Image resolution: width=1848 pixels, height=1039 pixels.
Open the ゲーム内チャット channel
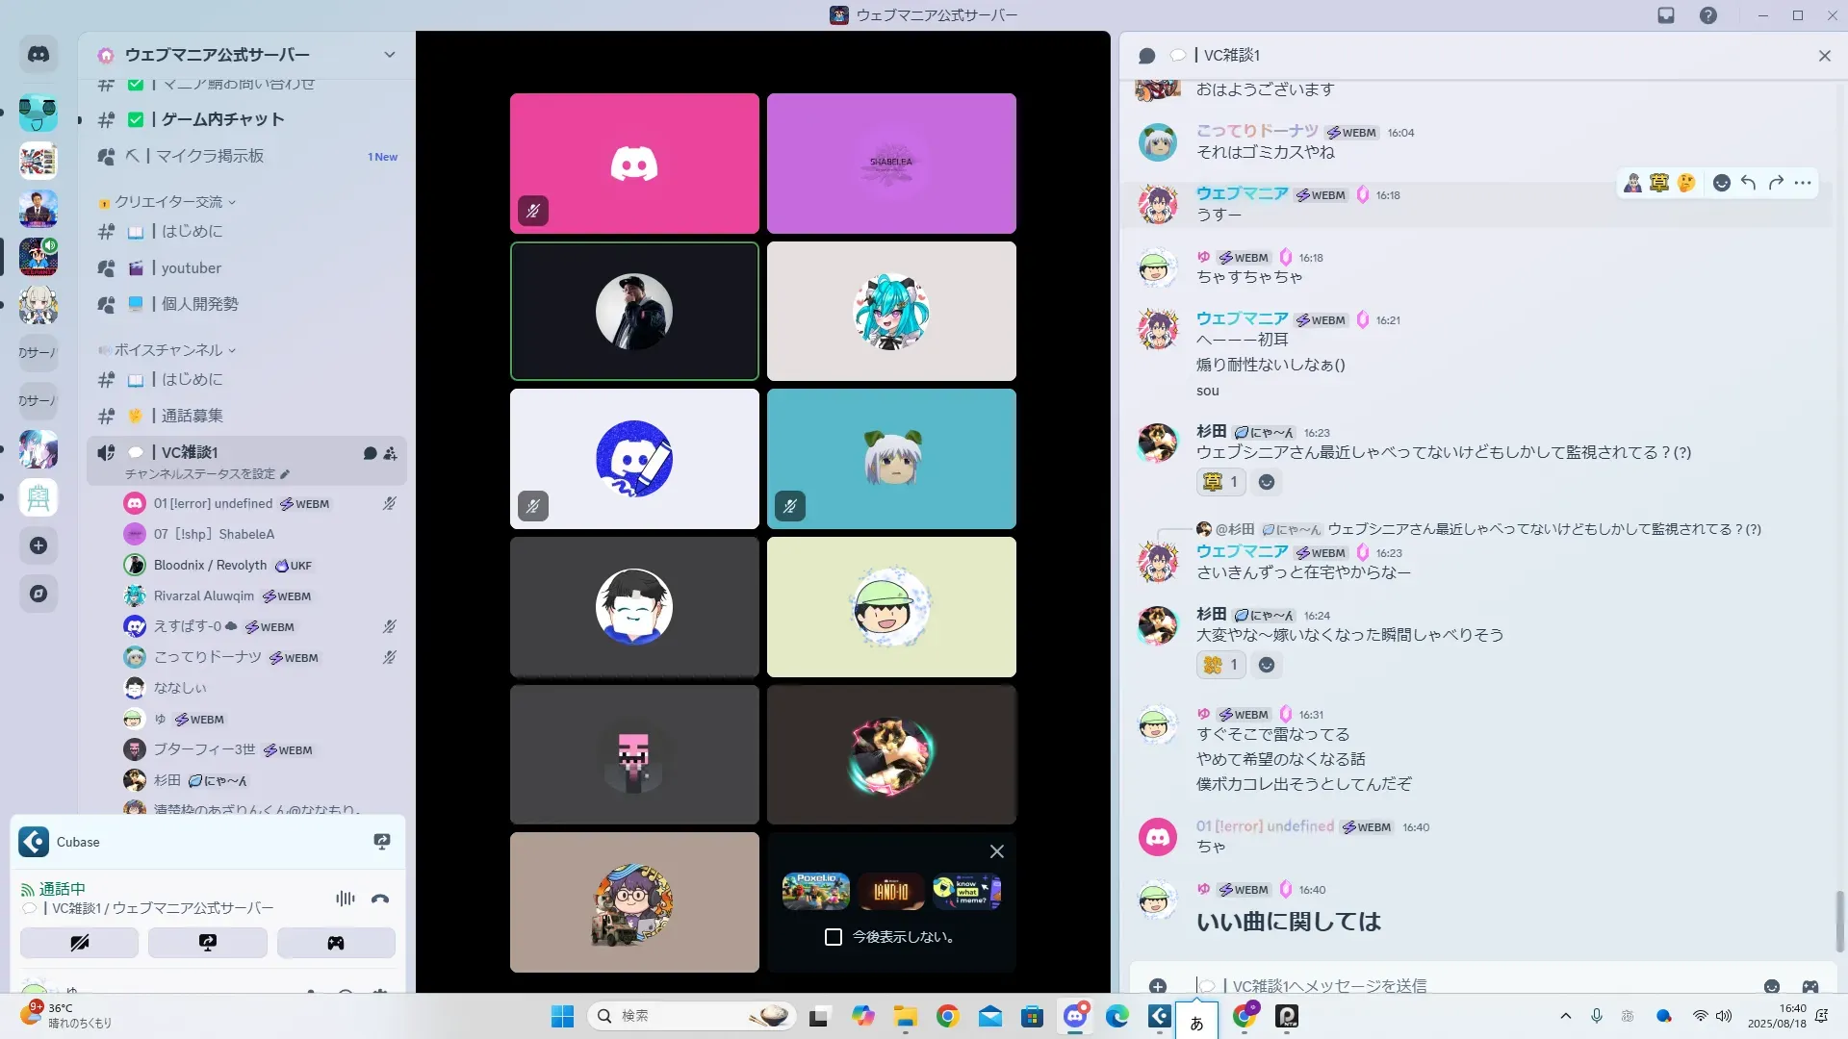pos(222,119)
